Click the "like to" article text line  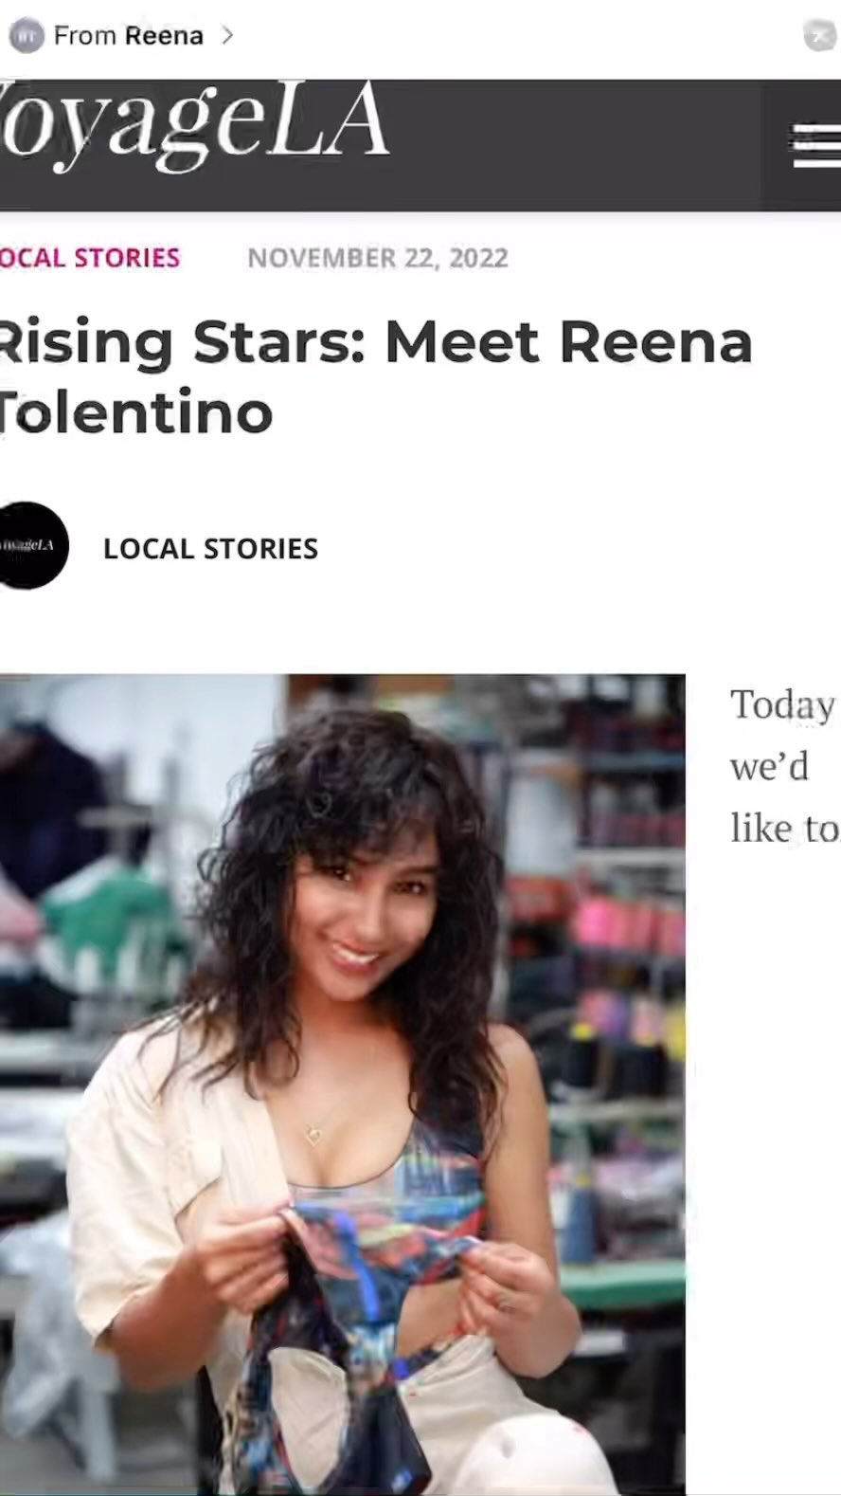tap(783, 829)
